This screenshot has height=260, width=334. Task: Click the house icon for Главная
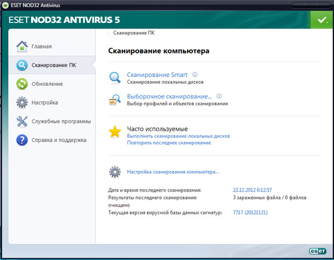coord(22,46)
